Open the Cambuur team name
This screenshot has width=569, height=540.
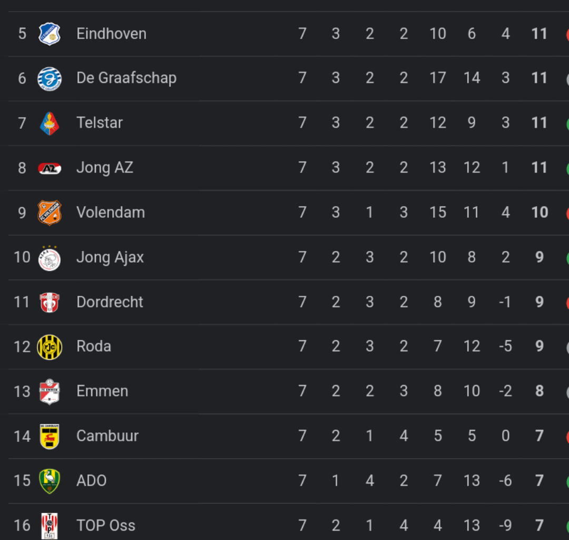107,436
